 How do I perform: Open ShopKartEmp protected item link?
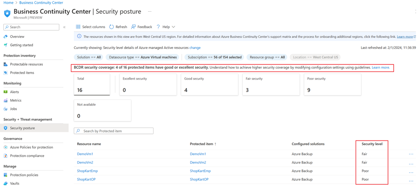pyautogui.click(x=200, y=171)
